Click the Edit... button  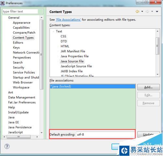(148, 95)
